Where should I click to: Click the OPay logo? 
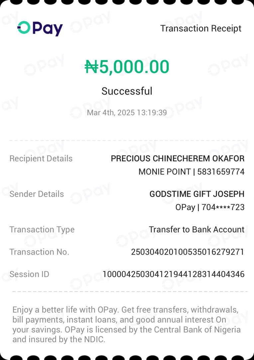(40, 28)
